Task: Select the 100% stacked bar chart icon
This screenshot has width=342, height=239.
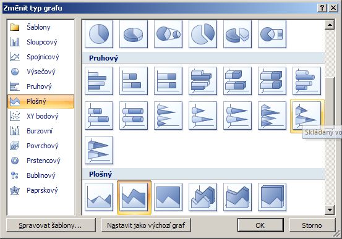Action: tap(168, 81)
